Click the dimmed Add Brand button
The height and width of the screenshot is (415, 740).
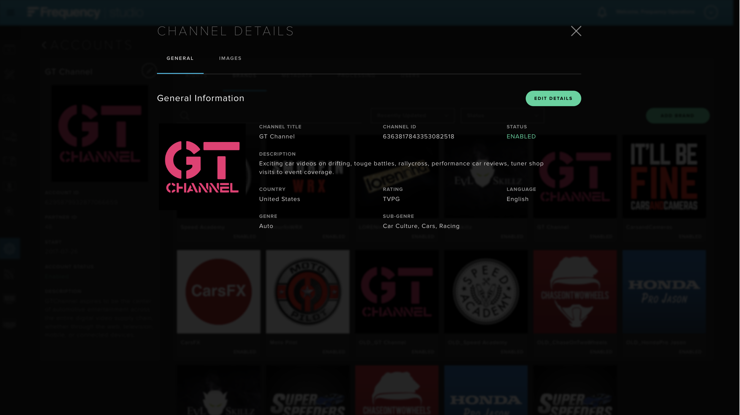[678, 116]
